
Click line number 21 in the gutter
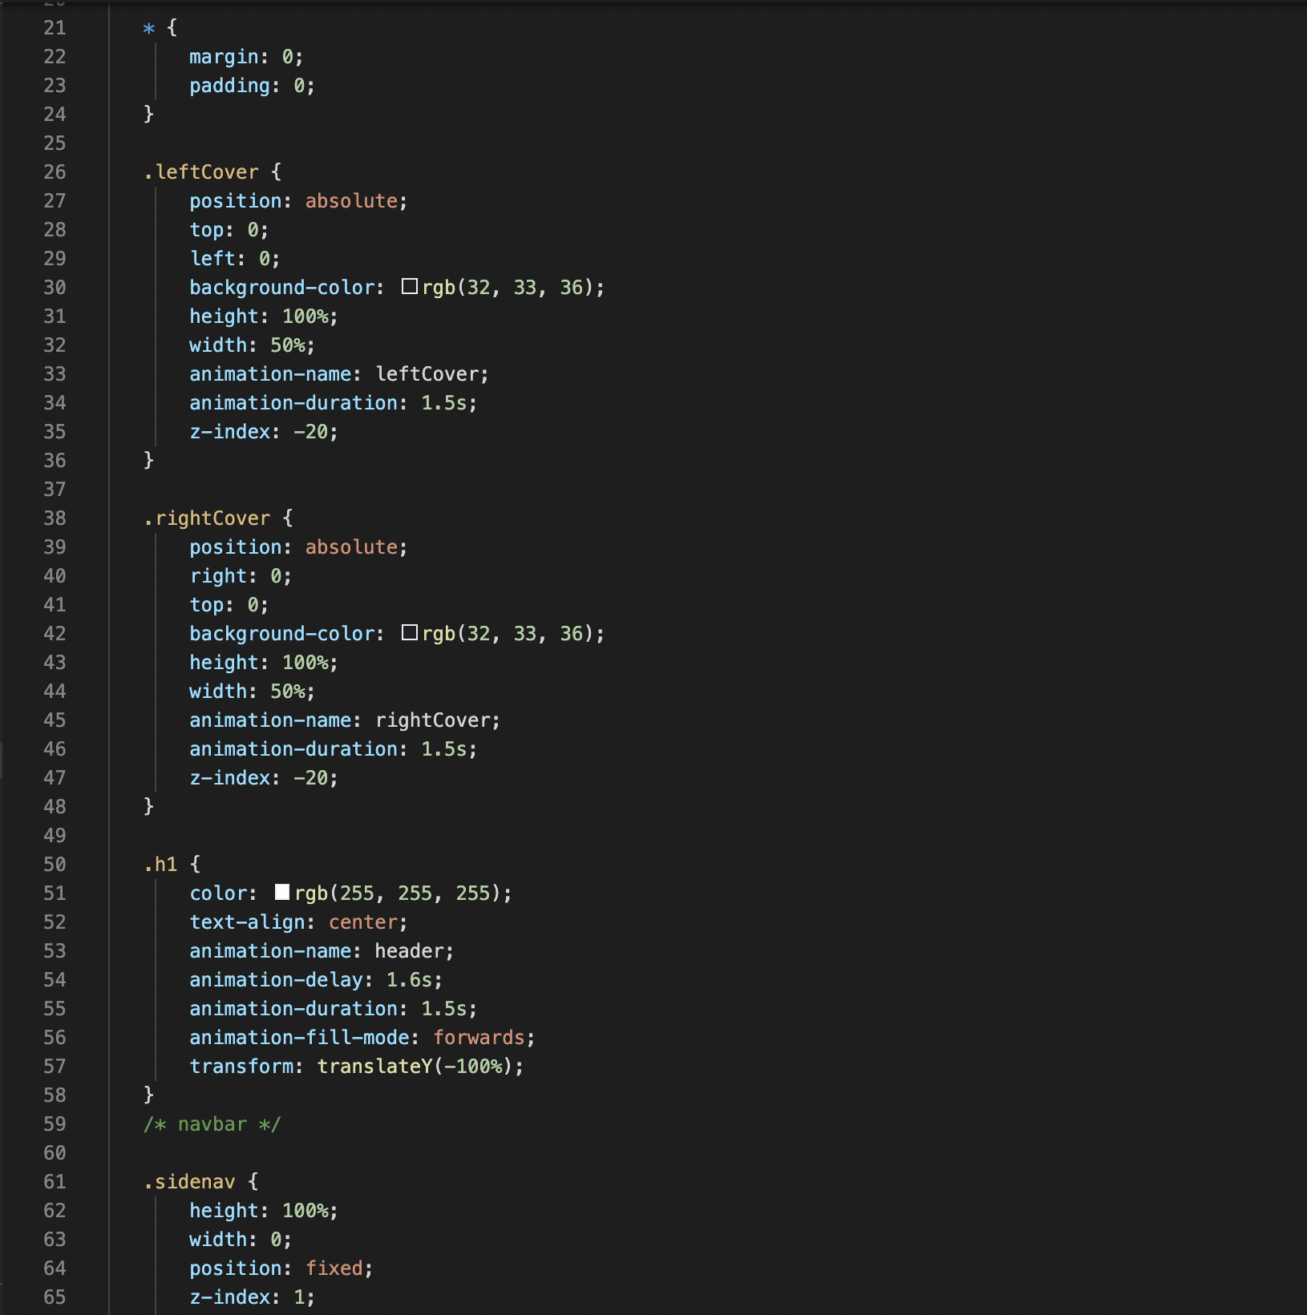(55, 27)
